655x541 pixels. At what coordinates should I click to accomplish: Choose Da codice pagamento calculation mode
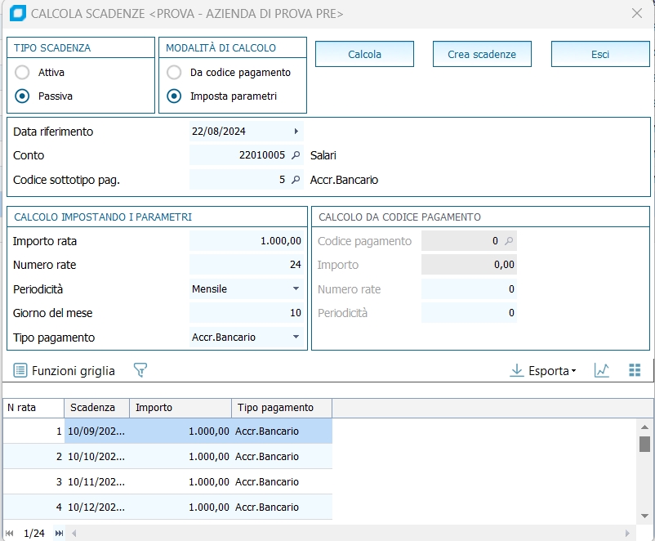tap(174, 73)
